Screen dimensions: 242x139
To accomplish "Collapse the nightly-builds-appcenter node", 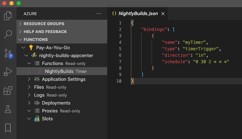I will (26, 55).
